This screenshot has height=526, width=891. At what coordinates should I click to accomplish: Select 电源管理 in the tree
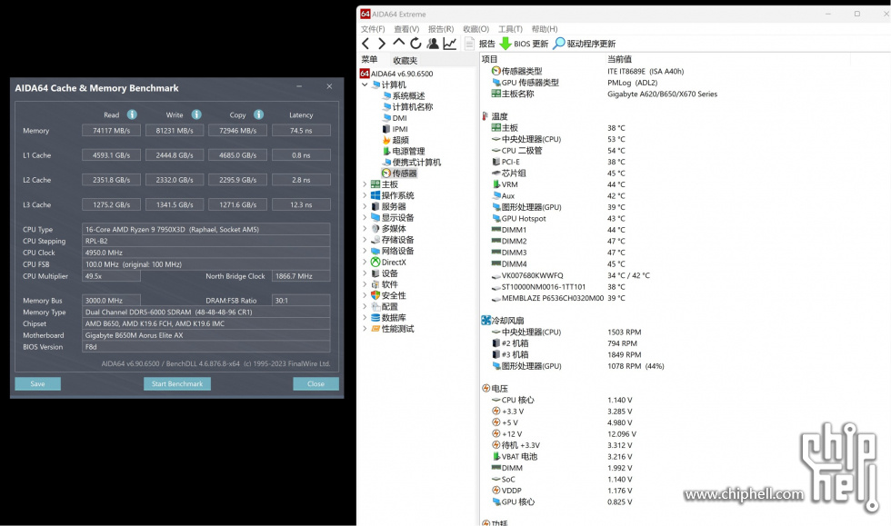(404, 151)
